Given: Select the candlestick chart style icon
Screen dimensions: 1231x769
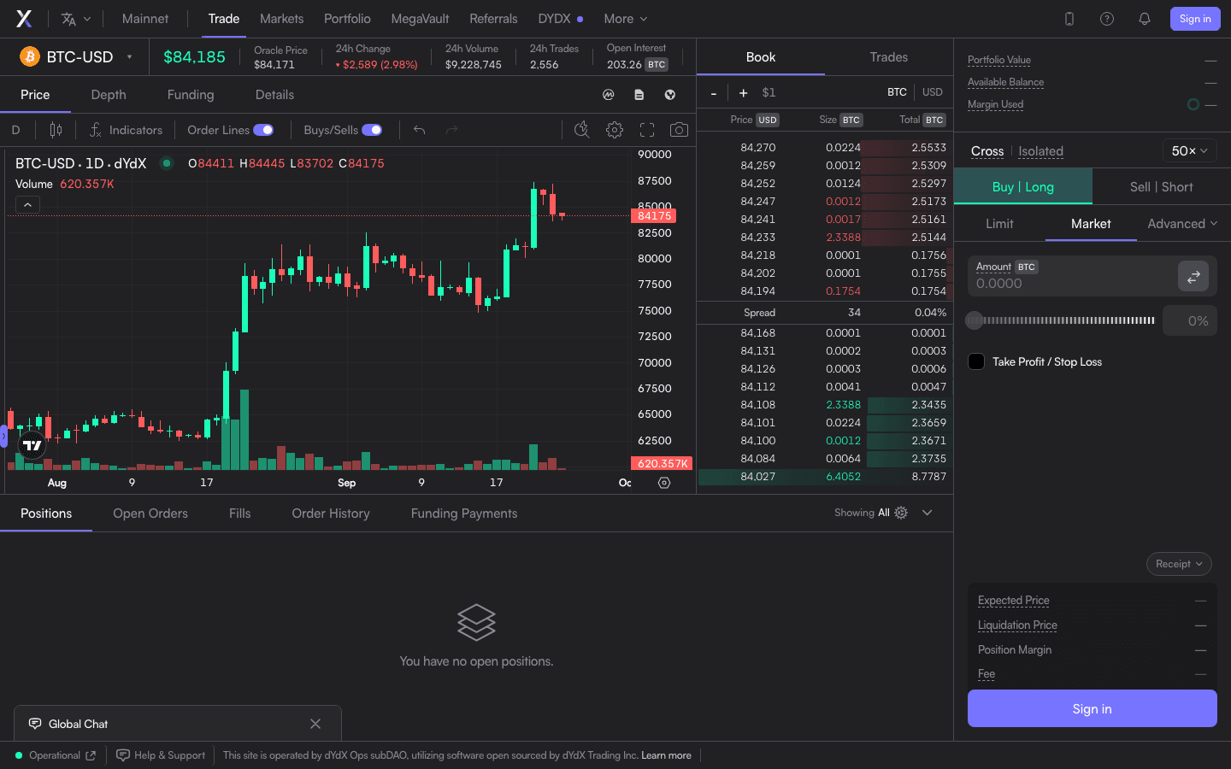Looking at the screenshot, I should coord(56,130).
